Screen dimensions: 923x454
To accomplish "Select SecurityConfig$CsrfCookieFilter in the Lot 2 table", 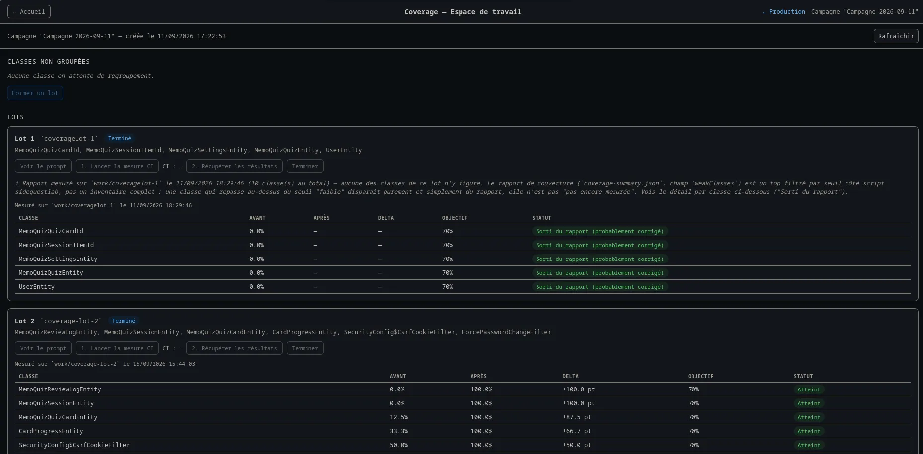I will point(74,445).
